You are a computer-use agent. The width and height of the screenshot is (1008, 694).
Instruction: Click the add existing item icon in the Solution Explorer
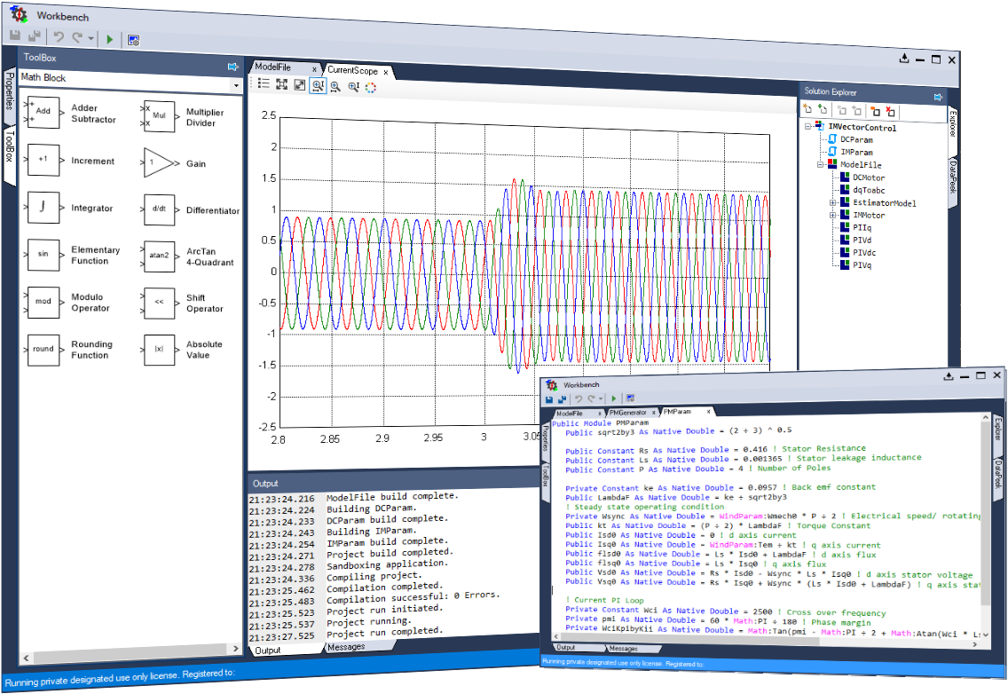point(823,109)
